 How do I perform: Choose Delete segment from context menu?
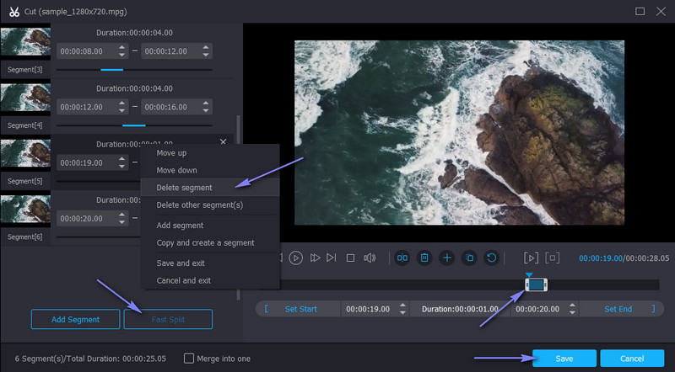tap(184, 188)
